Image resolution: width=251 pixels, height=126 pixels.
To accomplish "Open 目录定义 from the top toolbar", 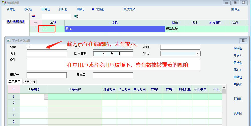I will (129, 9).
